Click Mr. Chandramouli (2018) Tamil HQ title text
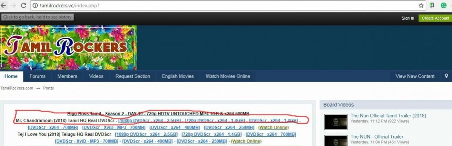452x146 pixels. pos(65,120)
